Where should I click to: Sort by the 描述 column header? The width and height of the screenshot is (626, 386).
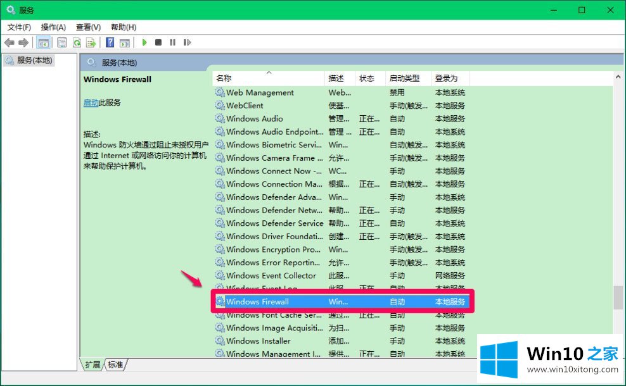tap(340, 78)
